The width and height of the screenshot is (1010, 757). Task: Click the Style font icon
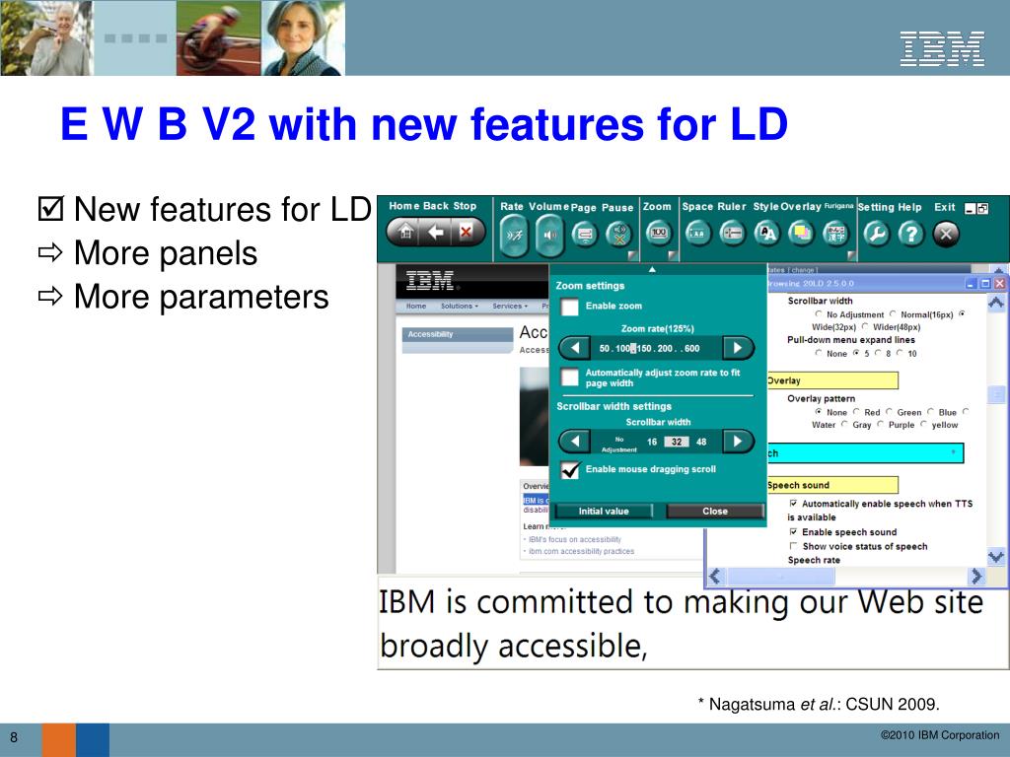click(x=766, y=233)
